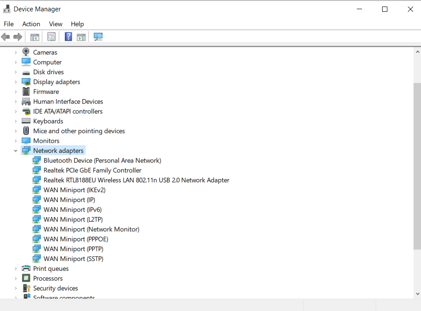Image resolution: width=421 pixels, height=311 pixels.
Task: Click the Network adapters category icon
Action: 26,150
